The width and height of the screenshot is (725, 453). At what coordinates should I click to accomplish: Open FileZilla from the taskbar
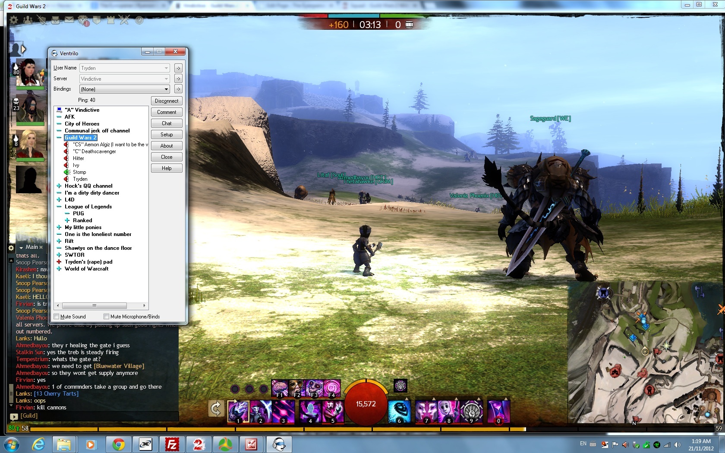point(172,444)
